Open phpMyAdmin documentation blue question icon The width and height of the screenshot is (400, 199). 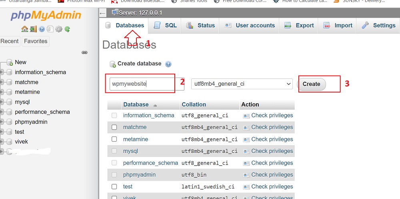tap(42, 29)
